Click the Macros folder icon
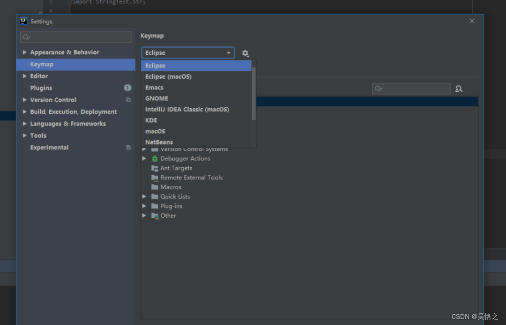The width and height of the screenshot is (506, 325). pyautogui.click(x=155, y=187)
